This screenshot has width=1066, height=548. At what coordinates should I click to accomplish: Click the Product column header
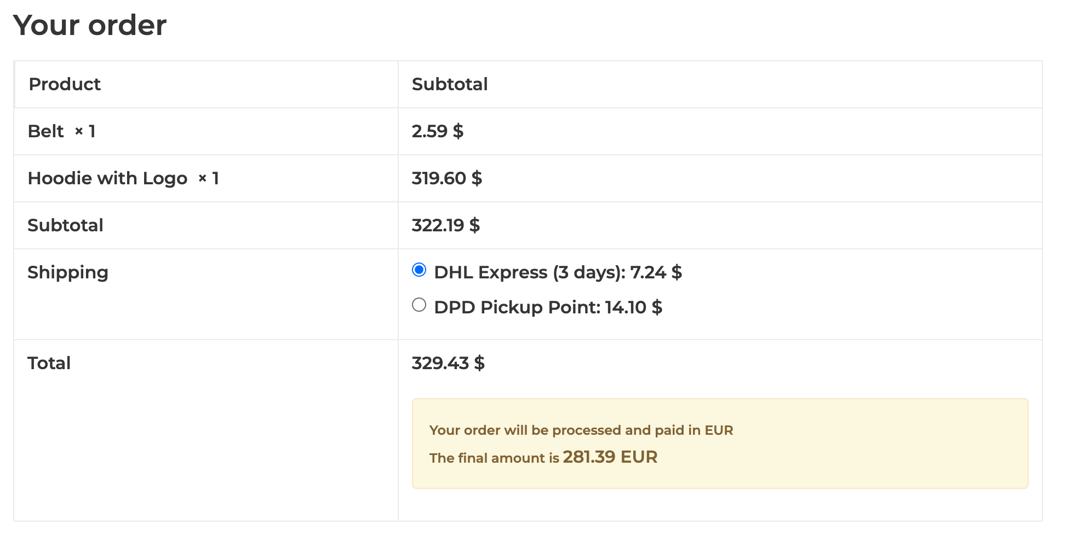(65, 84)
